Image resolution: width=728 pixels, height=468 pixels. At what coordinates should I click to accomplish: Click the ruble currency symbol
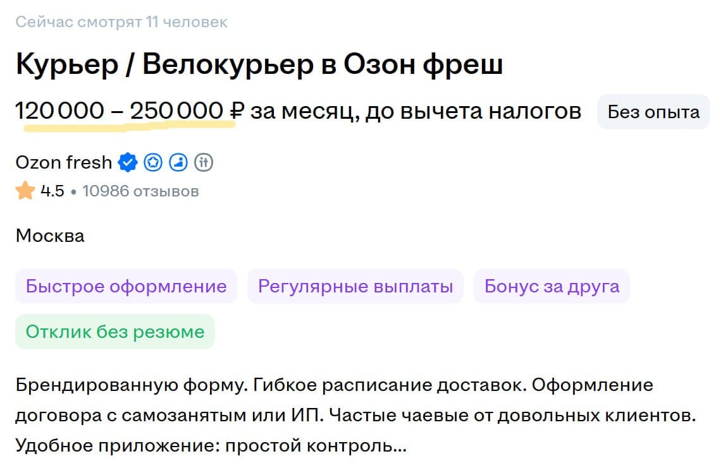(237, 112)
